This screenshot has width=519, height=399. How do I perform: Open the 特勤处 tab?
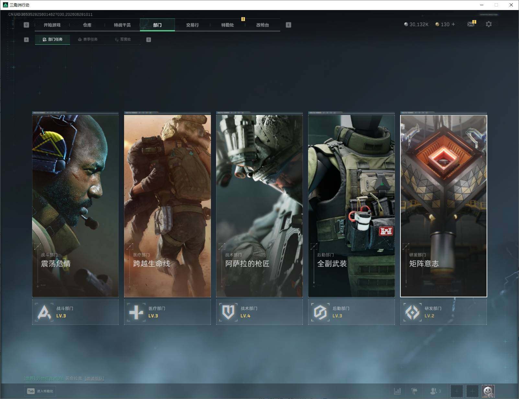(x=227, y=25)
